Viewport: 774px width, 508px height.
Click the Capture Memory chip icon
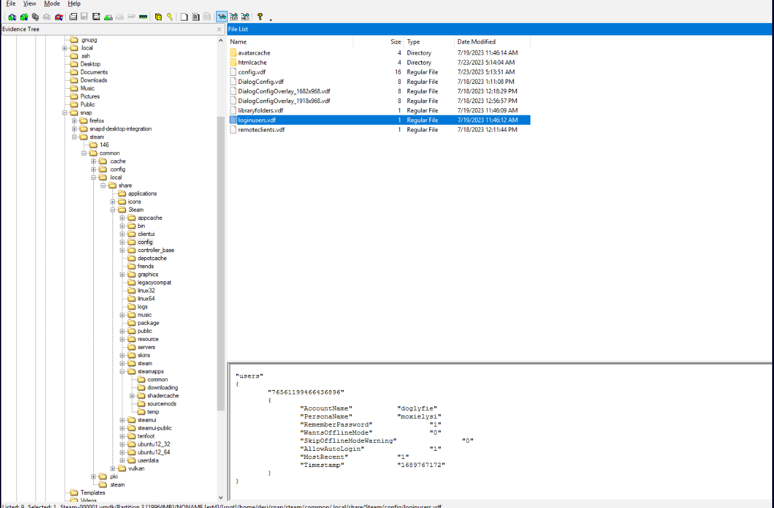coord(143,17)
